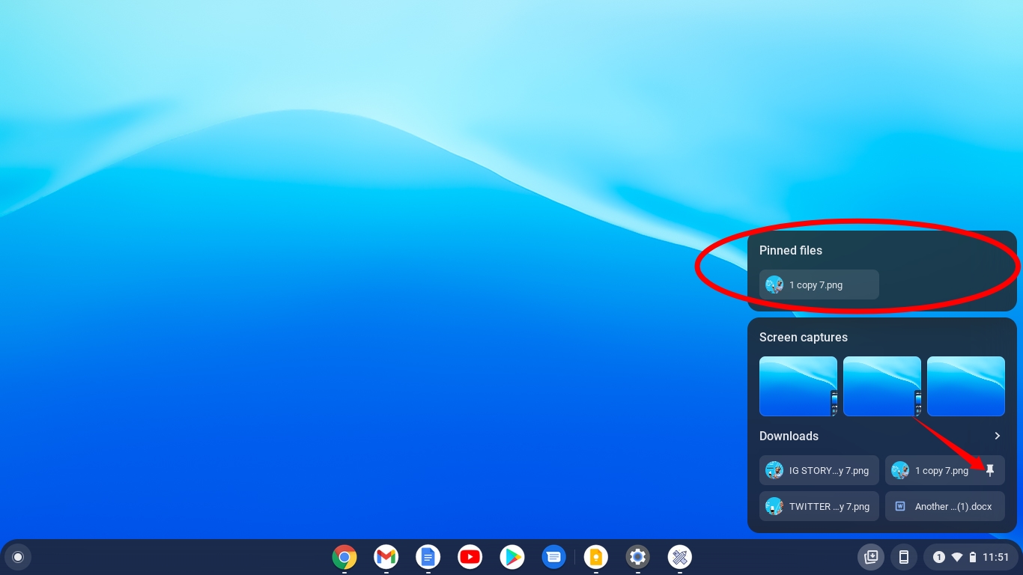Open the Phone Hub icon
This screenshot has height=575, width=1023.
[904, 557]
